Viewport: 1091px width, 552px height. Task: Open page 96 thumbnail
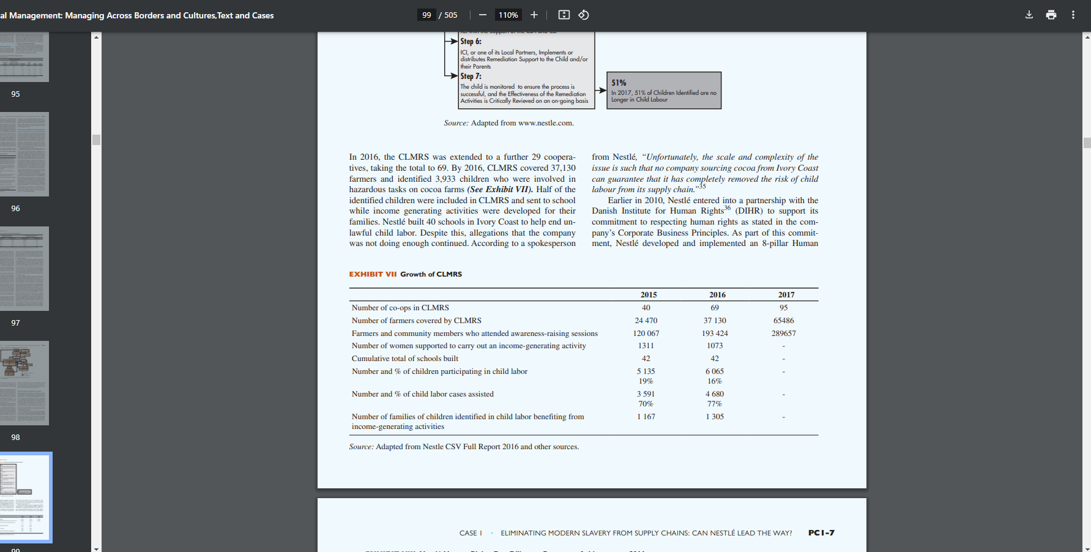(24, 154)
